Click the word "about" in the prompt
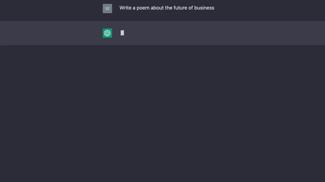The width and height of the screenshot is (325, 182). [x=157, y=8]
